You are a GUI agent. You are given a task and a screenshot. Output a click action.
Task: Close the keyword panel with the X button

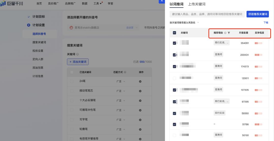(162, 1)
